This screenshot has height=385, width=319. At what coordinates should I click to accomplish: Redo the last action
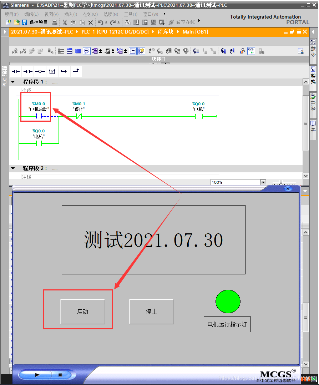click(113, 22)
